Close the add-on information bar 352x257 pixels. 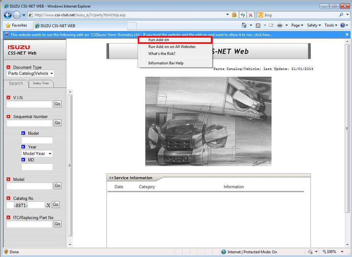pos(347,34)
